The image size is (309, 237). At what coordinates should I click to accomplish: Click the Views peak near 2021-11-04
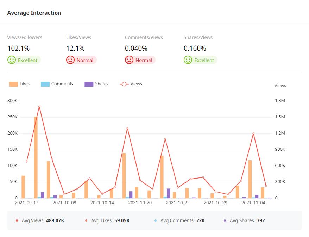pos(253,133)
